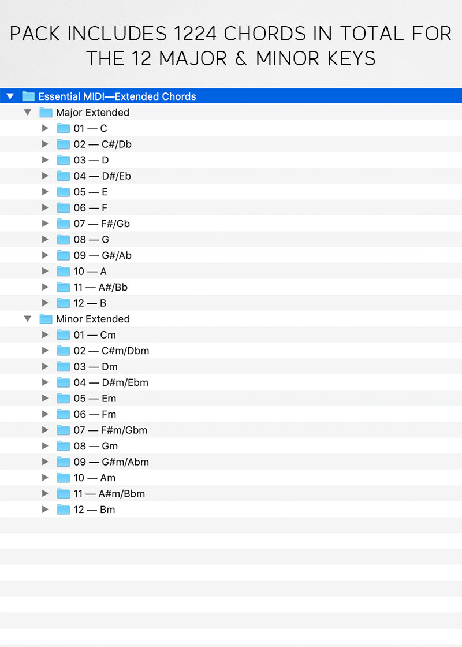Click the folder icon for 05 — Em

click(x=63, y=398)
